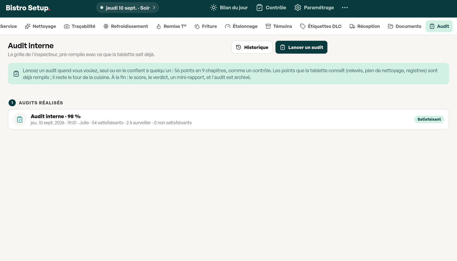Click the Audit interne page heading
Image resolution: width=457 pixels, height=261 pixels.
(31, 46)
